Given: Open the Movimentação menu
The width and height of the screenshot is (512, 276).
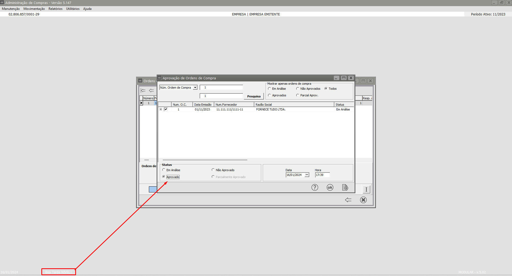Looking at the screenshot, I should pyautogui.click(x=34, y=9).
